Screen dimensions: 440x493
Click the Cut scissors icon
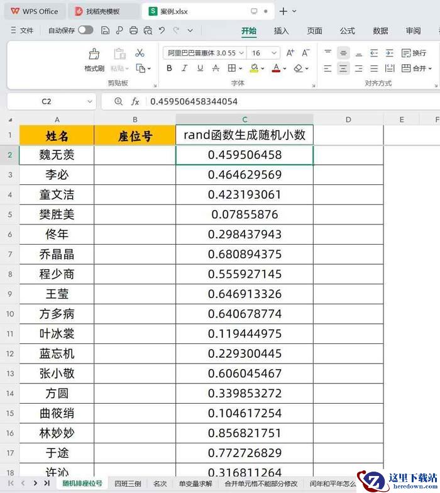140,53
